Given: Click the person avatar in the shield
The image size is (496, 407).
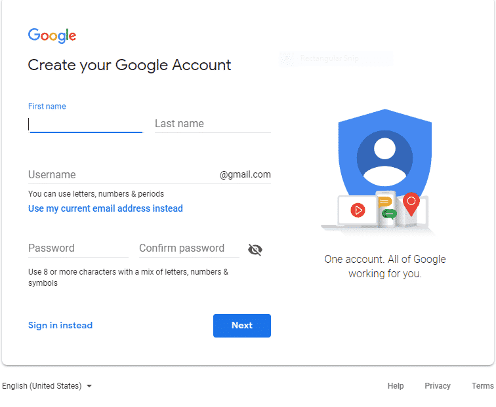Looking at the screenshot, I should click(x=384, y=159).
